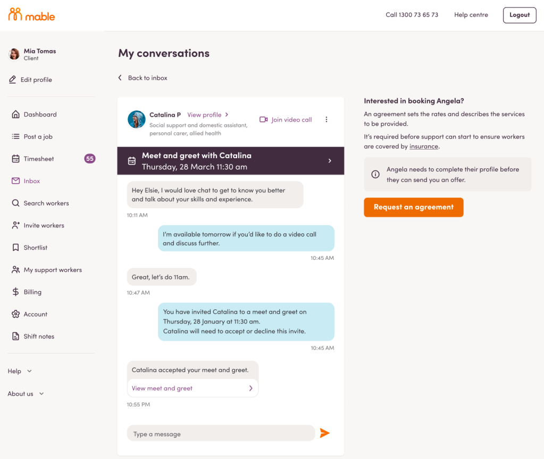Viewport: 544px width, 459px height.
Task: Click the Billing dollar sign icon
Action: tap(15, 292)
